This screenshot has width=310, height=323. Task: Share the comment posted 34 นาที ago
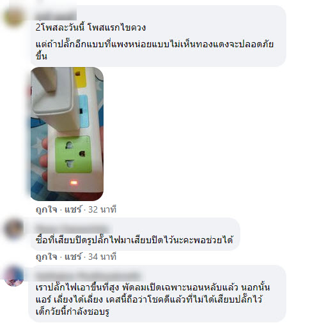pyautogui.click(x=73, y=257)
